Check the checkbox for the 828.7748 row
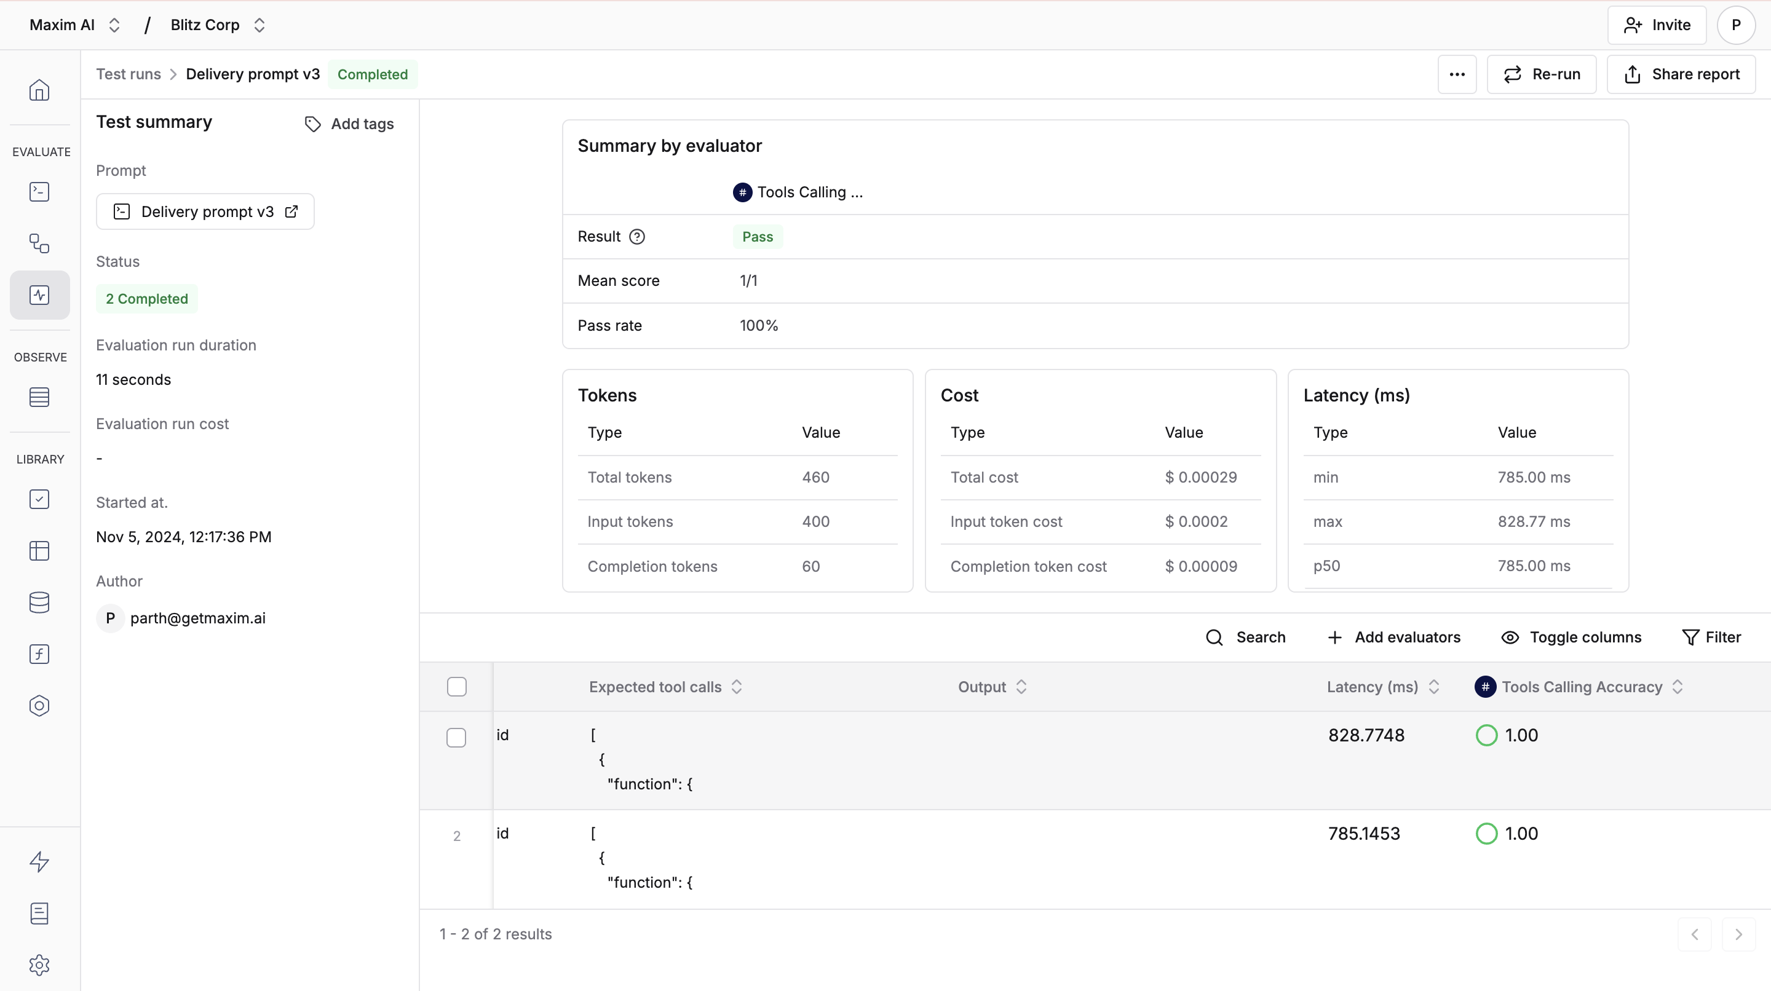This screenshot has height=991, width=1771. click(456, 737)
